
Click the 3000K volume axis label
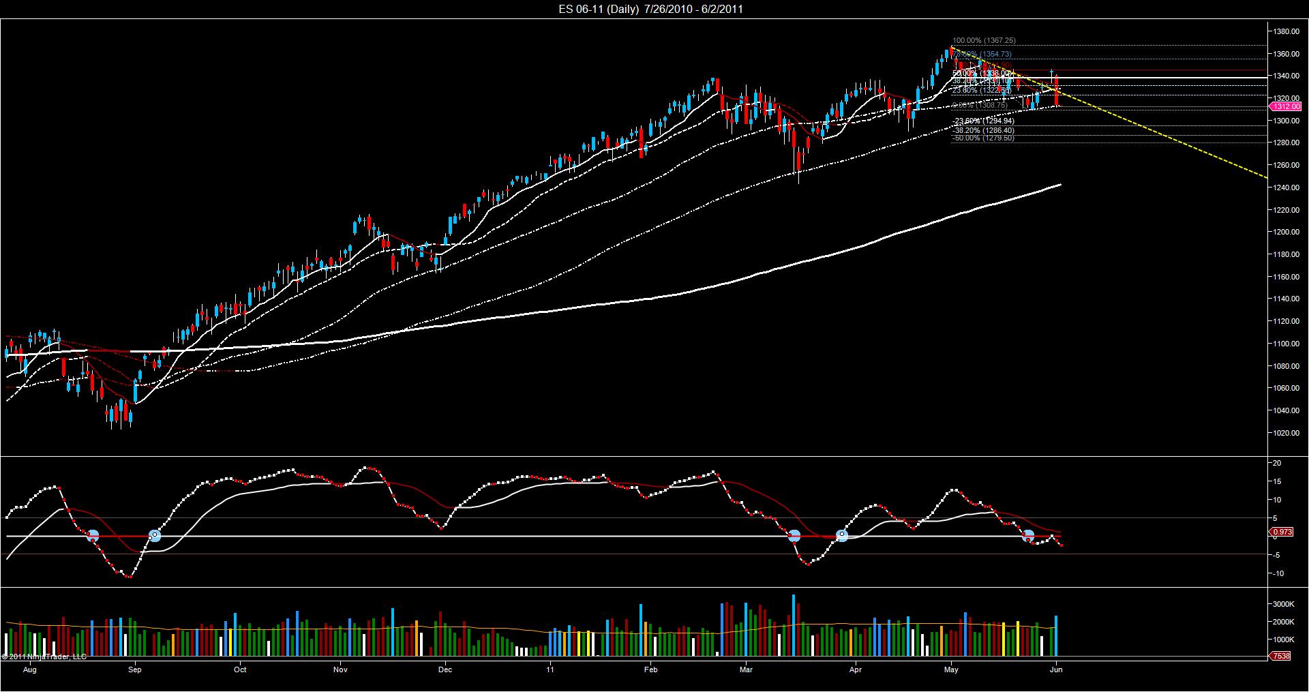pyautogui.click(x=1283, y=605)
